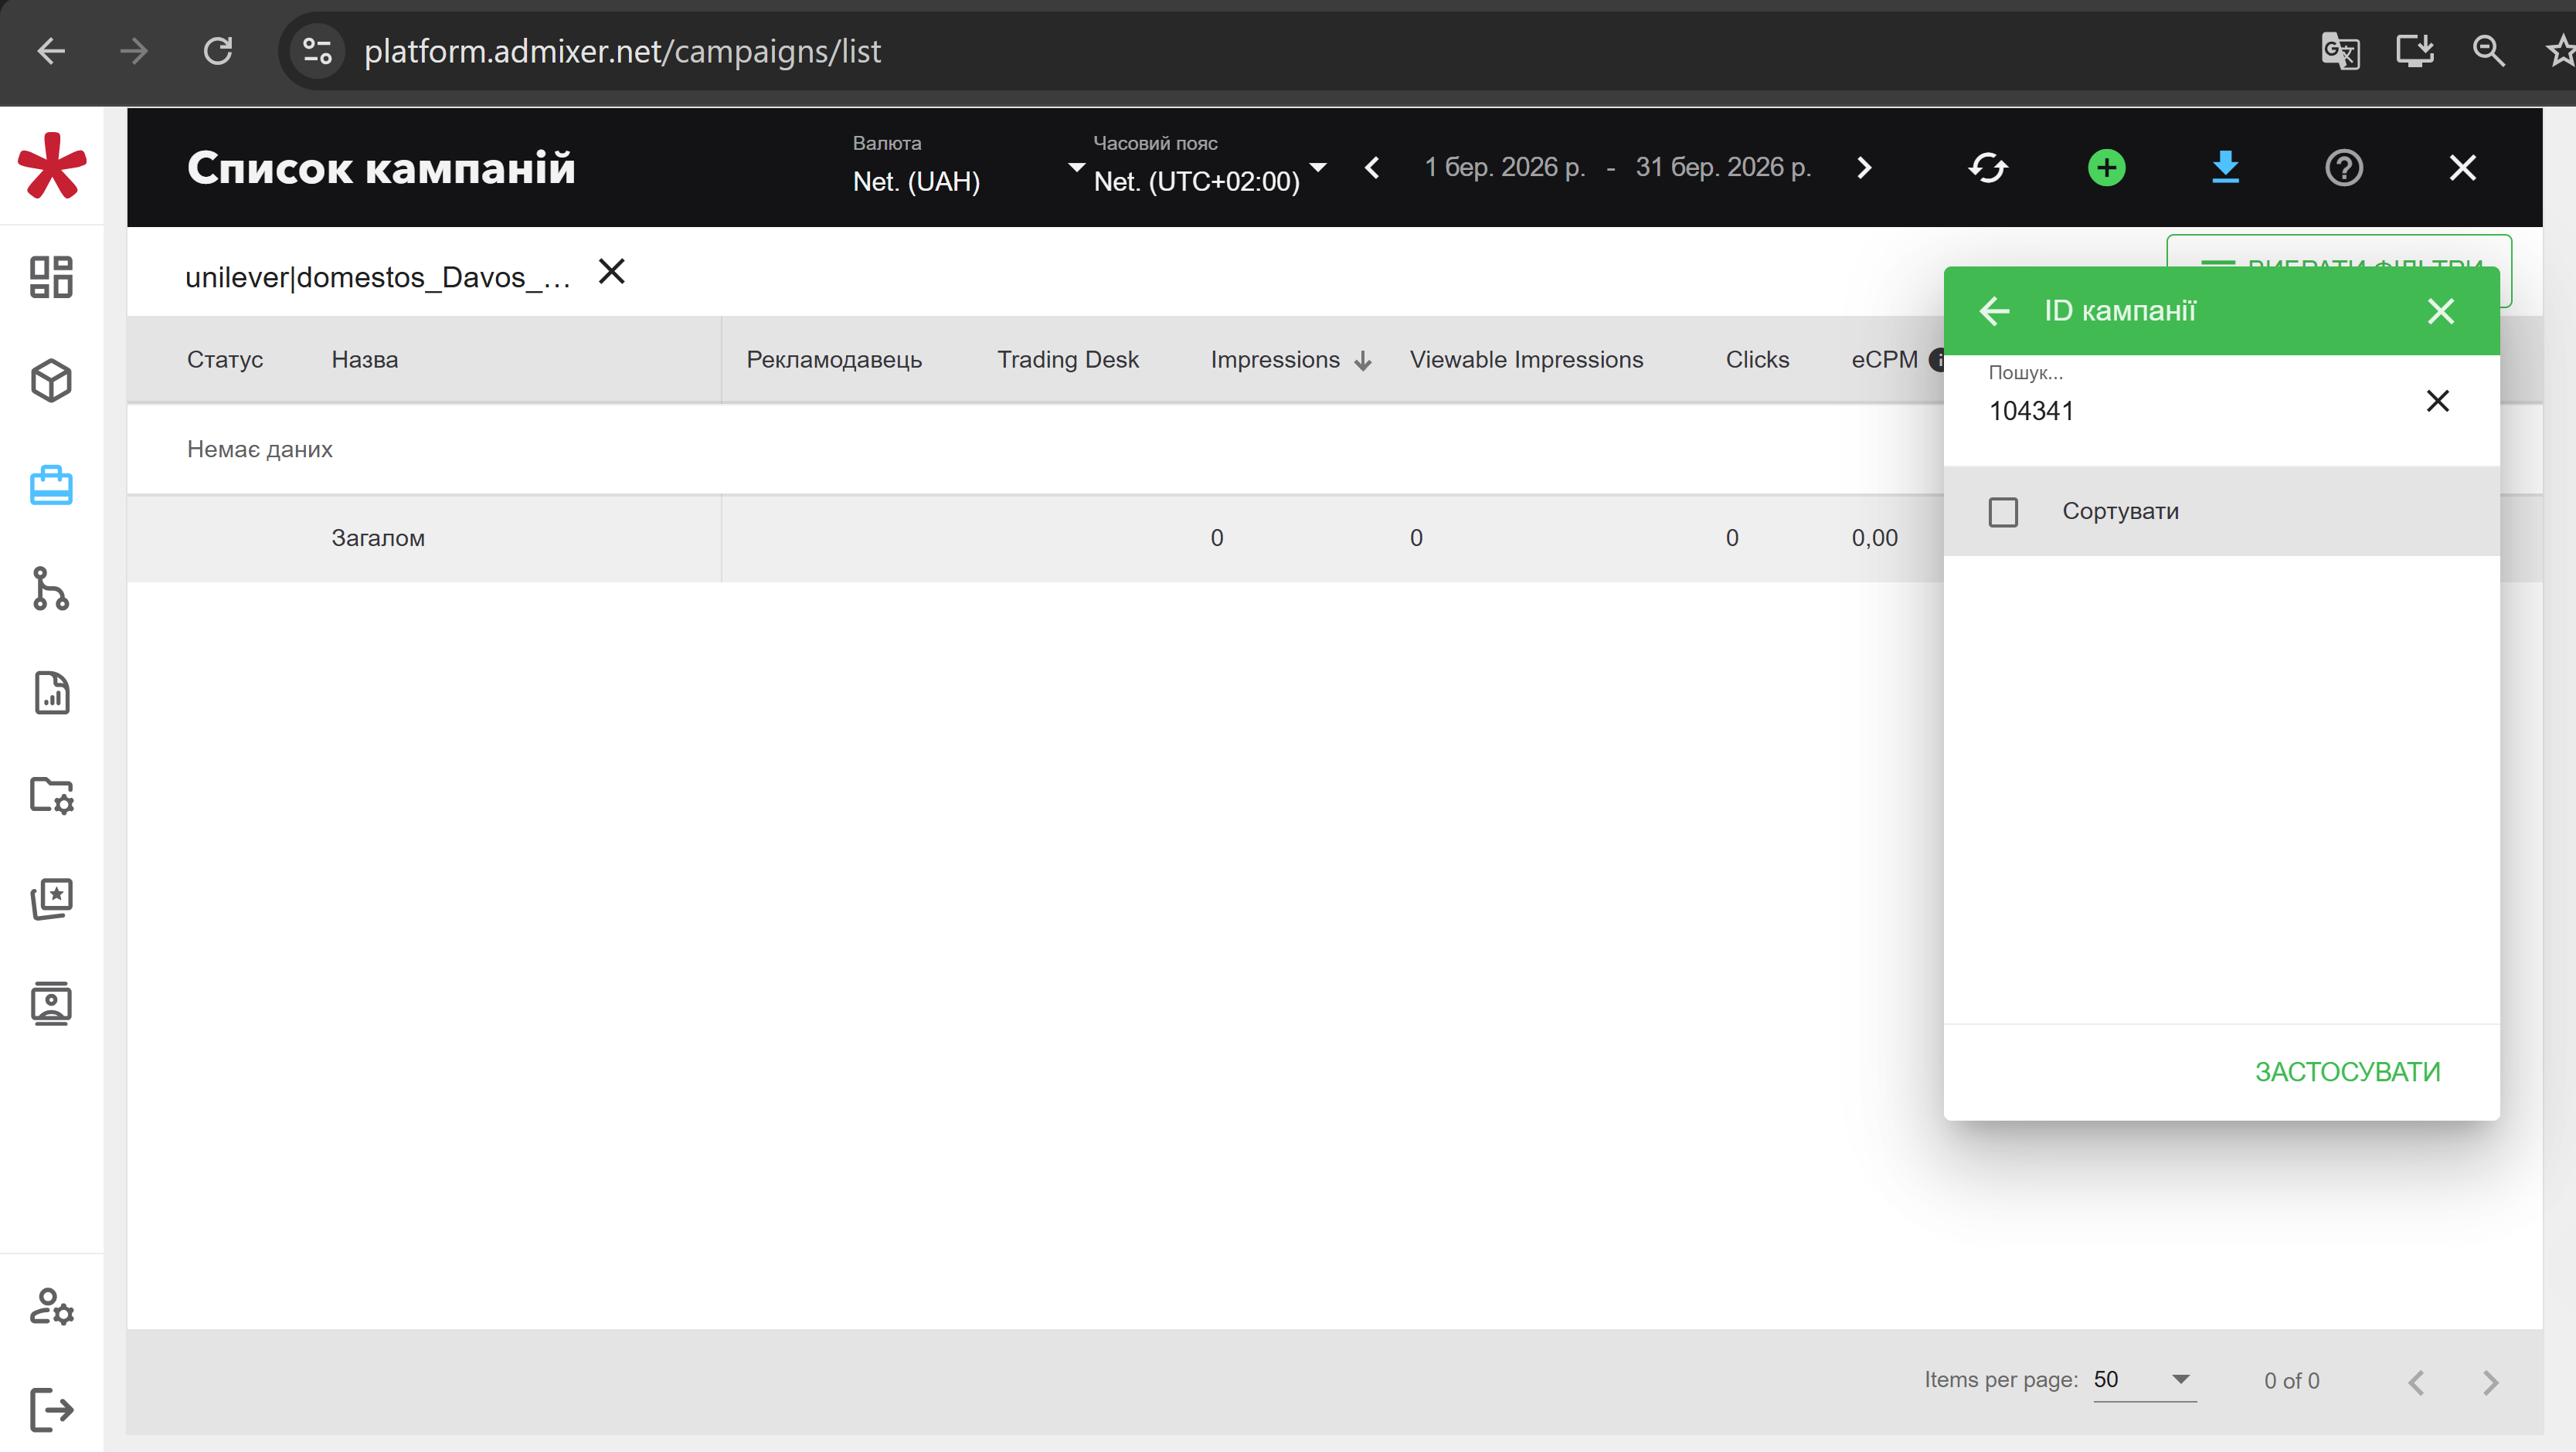The image size is (2576, 1452).
Task: Click the branch tree sidebar icon
Action: (x=51, y=589)
